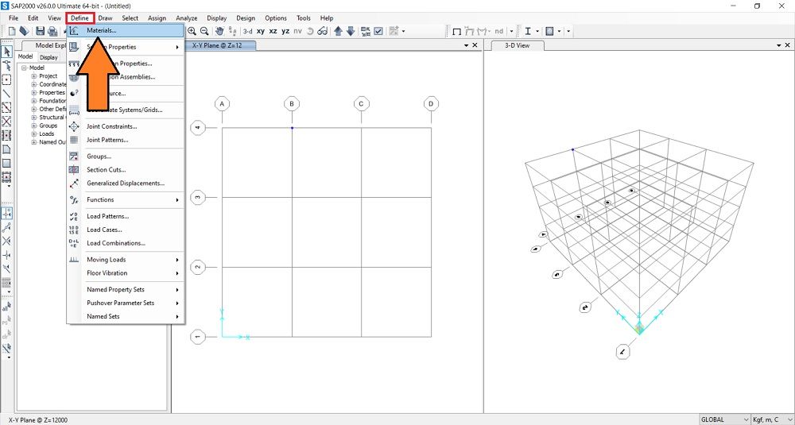This screenshot has width=795, height=425.
Task: Click grid bubble B in the plan view
Action: pyautogui.click(x=292, y=104)
